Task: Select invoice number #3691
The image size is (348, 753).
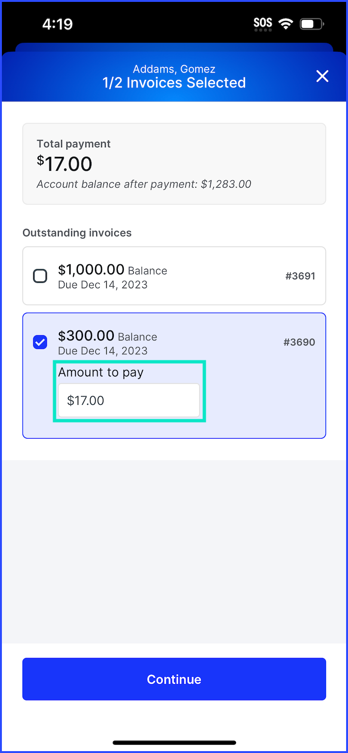Action: (300, 276)
